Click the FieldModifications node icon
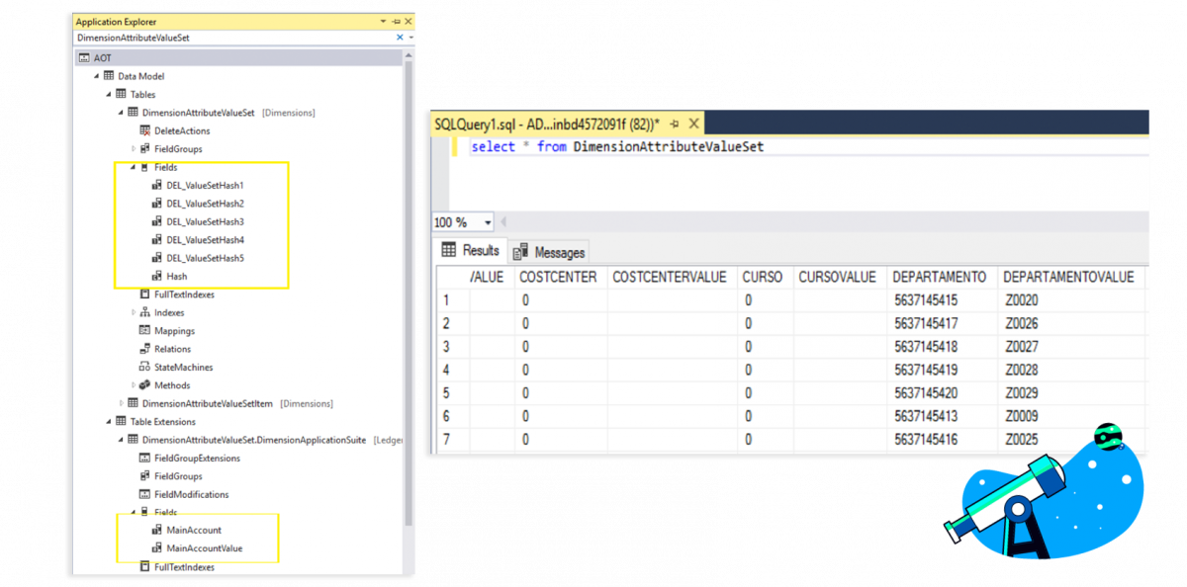The height and width of the screenshot is (587, 1187). (x=145, y=494)
